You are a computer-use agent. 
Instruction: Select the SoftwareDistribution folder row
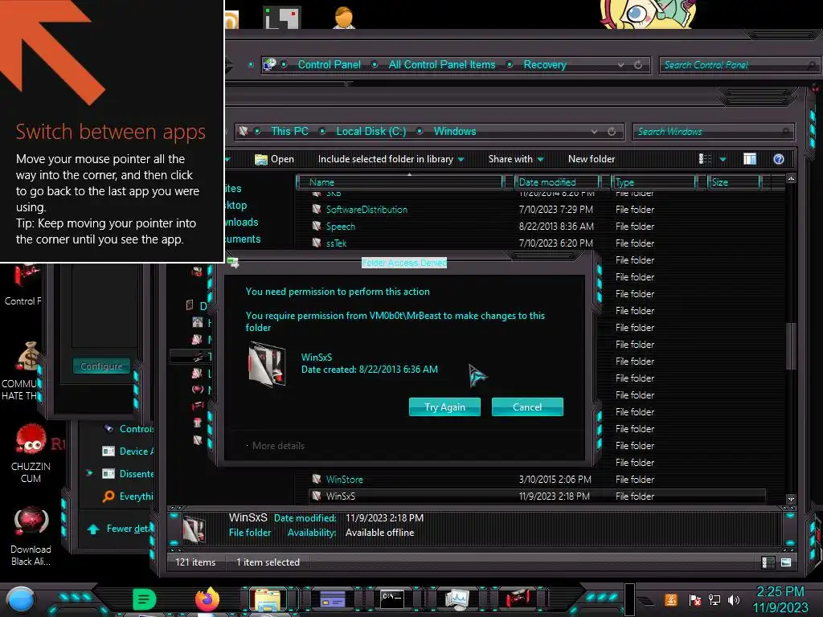538,210
